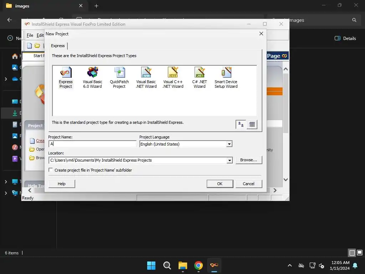Viewport: 365px width, 274px height.
Task: Launch Google Chrome from the taskbar
Action: [198, 265]
